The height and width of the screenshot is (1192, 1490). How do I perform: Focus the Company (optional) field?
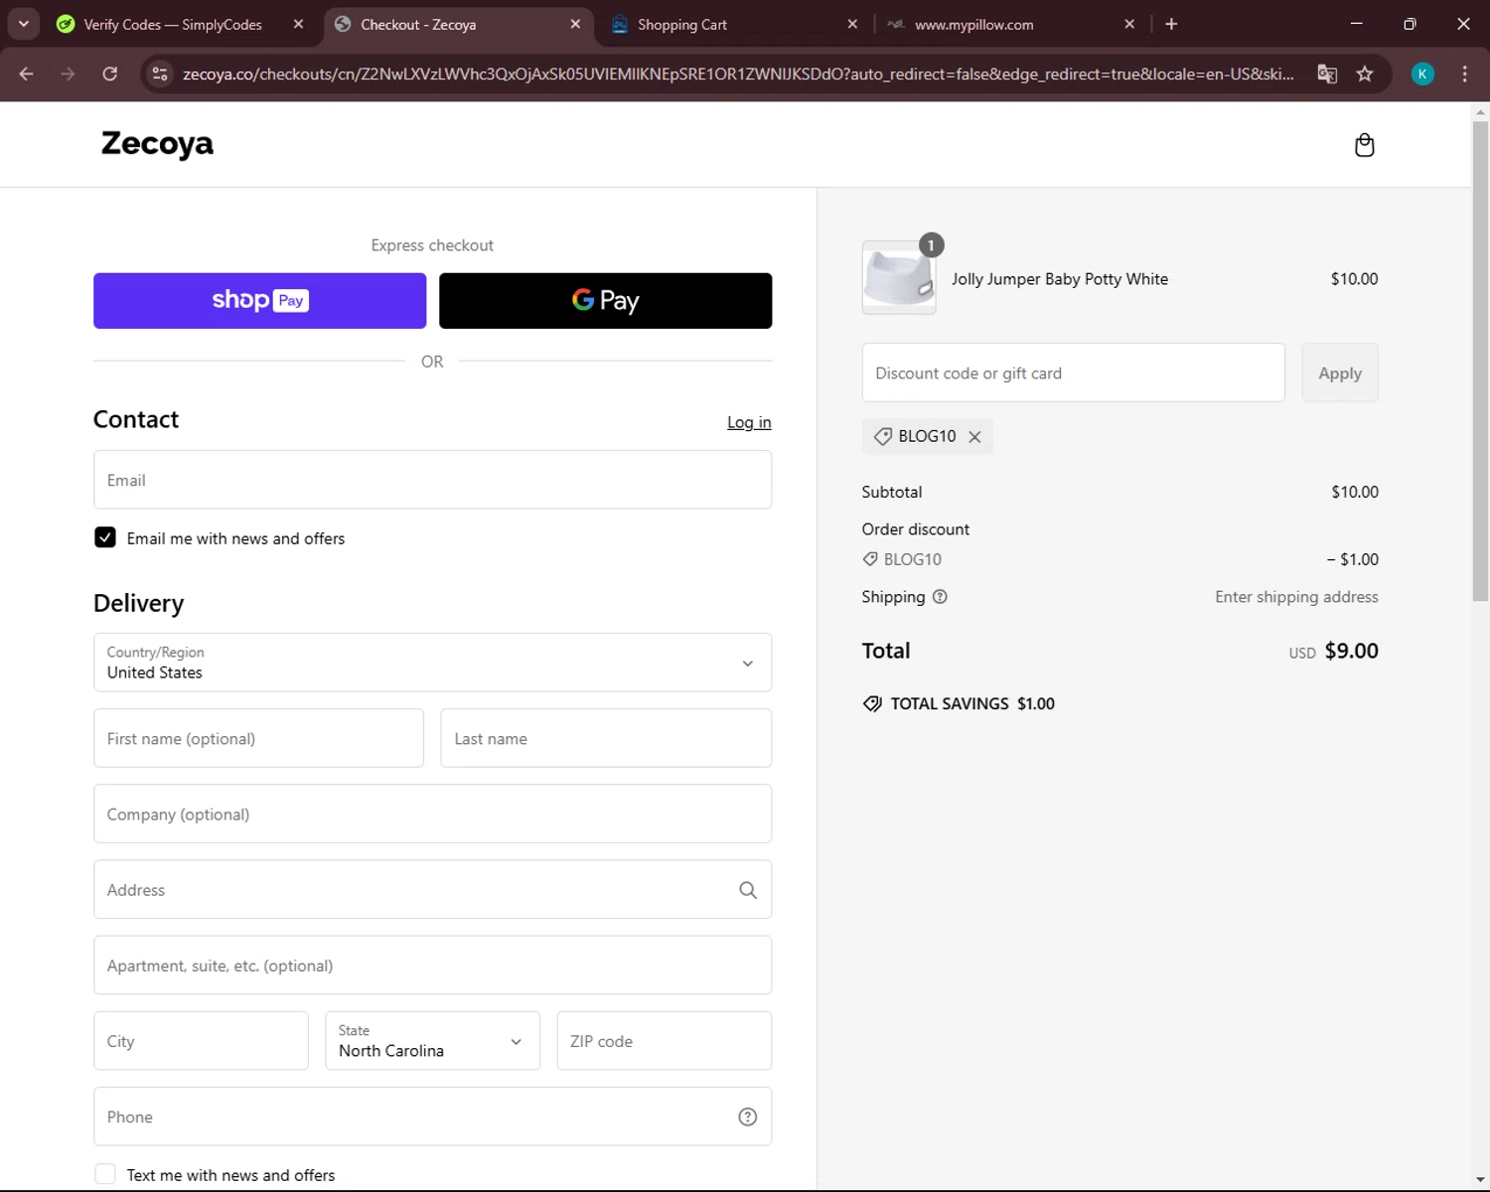click(x=432, y=814)
